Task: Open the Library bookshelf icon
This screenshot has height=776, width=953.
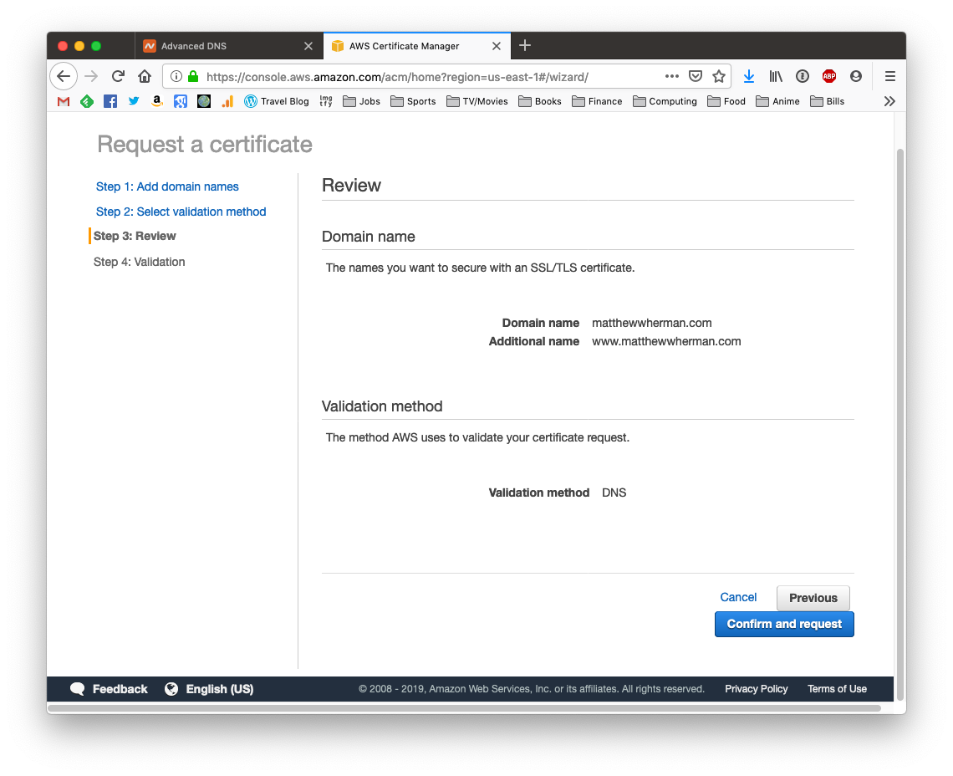Action: click(x=776, y=76)
